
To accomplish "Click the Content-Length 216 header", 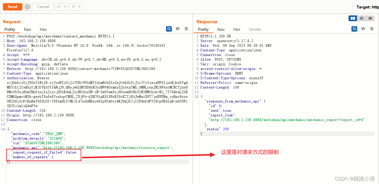I will click(x=26, y=111).
